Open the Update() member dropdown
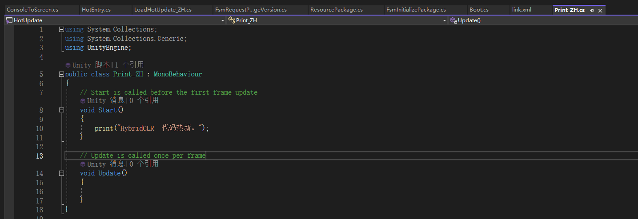Viewport: 638px width, 219px height. (543, 20)
